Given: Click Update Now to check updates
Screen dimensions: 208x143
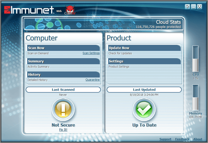Looking at the screenshot, I should coord(119,48).
